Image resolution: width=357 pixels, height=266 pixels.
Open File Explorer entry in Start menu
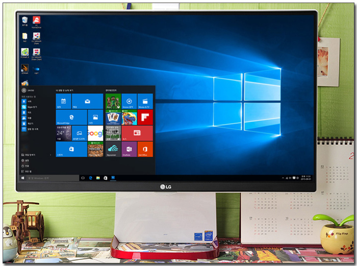pos(28,155)
